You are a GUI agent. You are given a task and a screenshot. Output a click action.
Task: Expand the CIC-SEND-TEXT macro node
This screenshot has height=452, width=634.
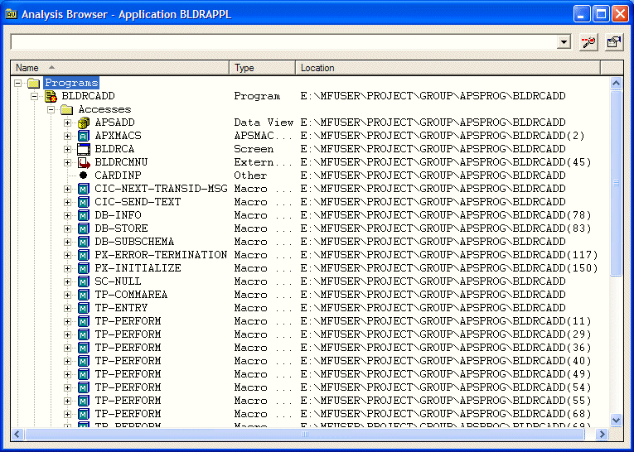[x=68, y=202]
